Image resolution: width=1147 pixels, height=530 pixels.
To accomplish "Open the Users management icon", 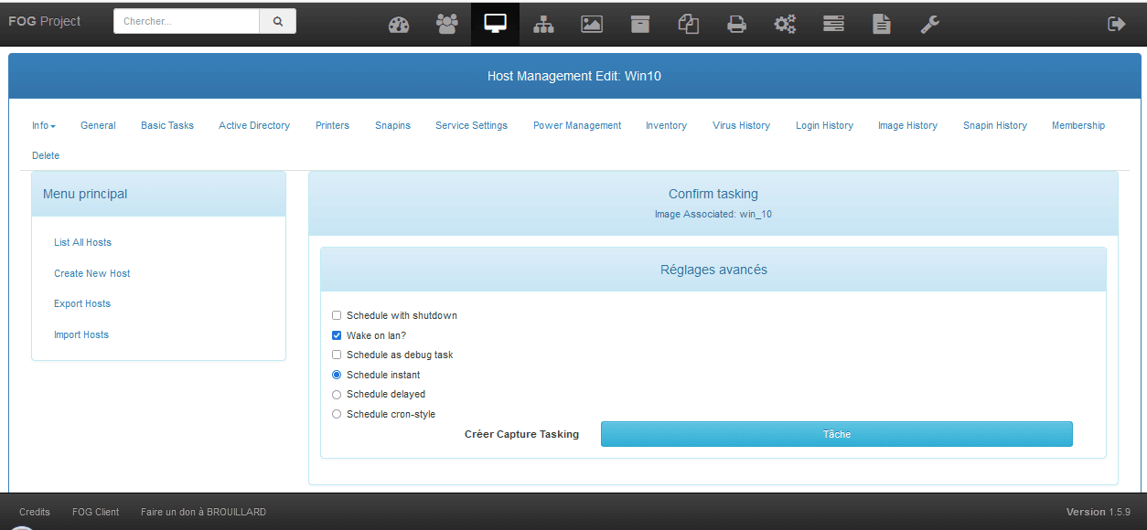I will point(447,25).
